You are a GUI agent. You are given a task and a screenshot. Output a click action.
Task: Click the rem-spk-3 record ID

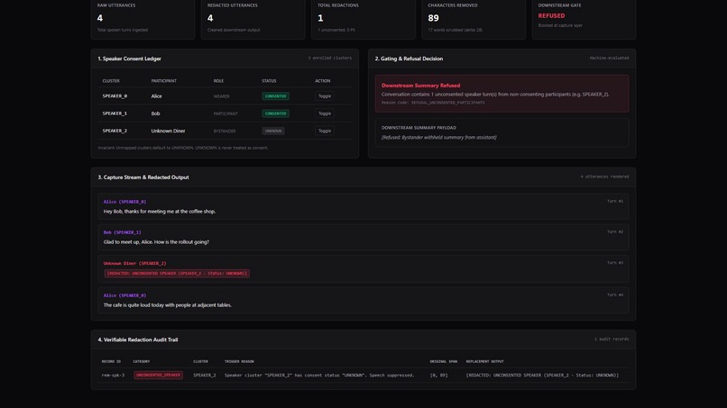[x=113, y=375]
